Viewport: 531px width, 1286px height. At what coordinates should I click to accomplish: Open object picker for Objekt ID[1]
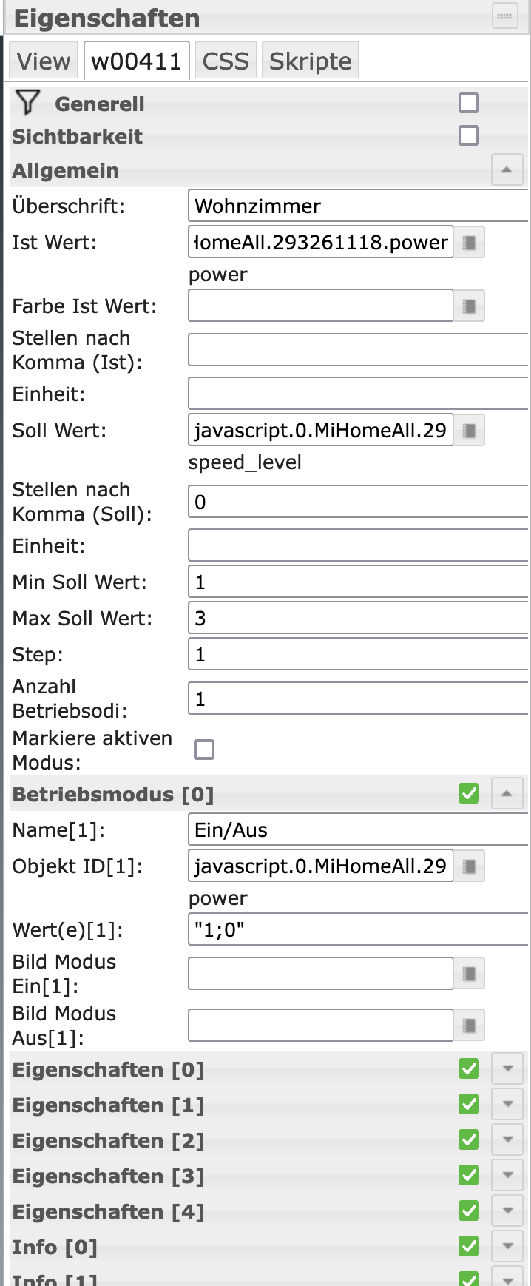click(x=469, y=866)
